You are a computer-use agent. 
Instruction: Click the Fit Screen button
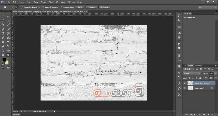91,7
